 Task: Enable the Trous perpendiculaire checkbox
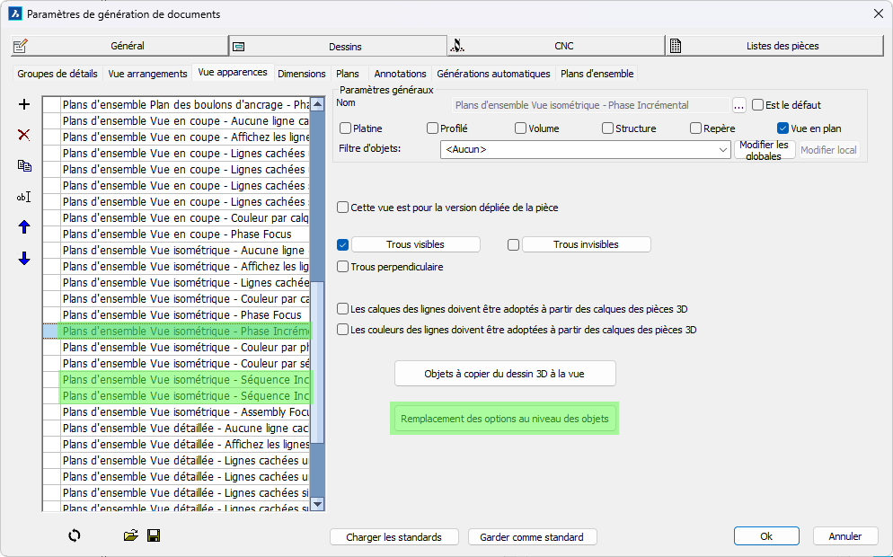343,267
